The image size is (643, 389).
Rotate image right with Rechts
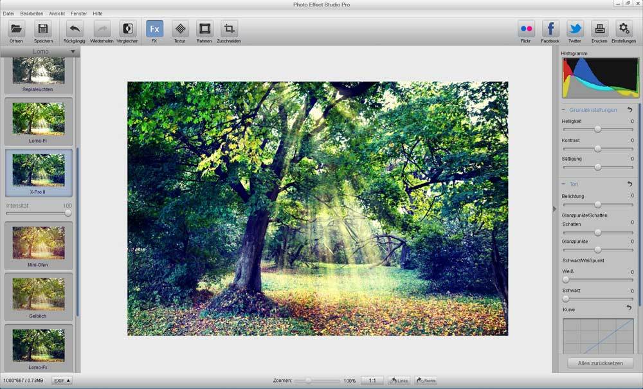(x=426, y=381)
